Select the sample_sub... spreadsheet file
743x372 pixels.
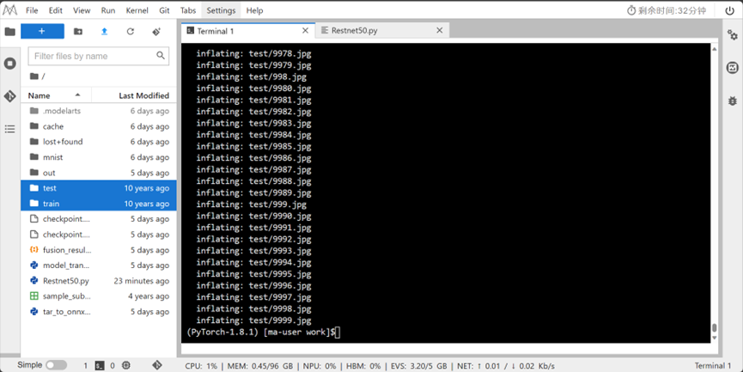click(99, 296)
